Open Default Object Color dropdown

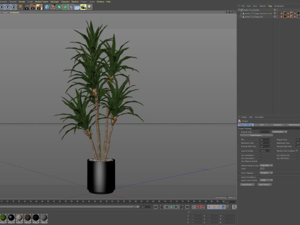266,166
